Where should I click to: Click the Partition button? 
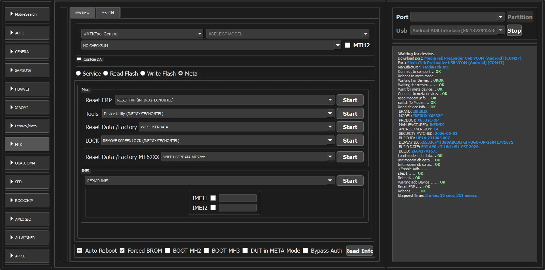click(x=520, y=17)
